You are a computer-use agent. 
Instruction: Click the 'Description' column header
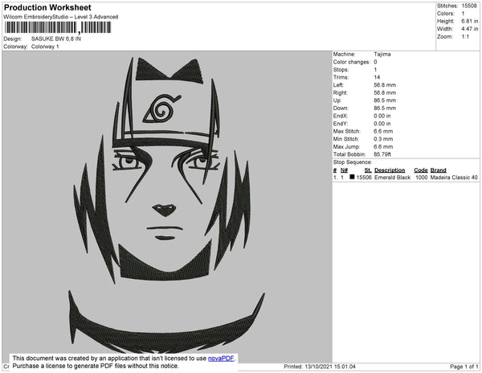click(x=390, y=170)
